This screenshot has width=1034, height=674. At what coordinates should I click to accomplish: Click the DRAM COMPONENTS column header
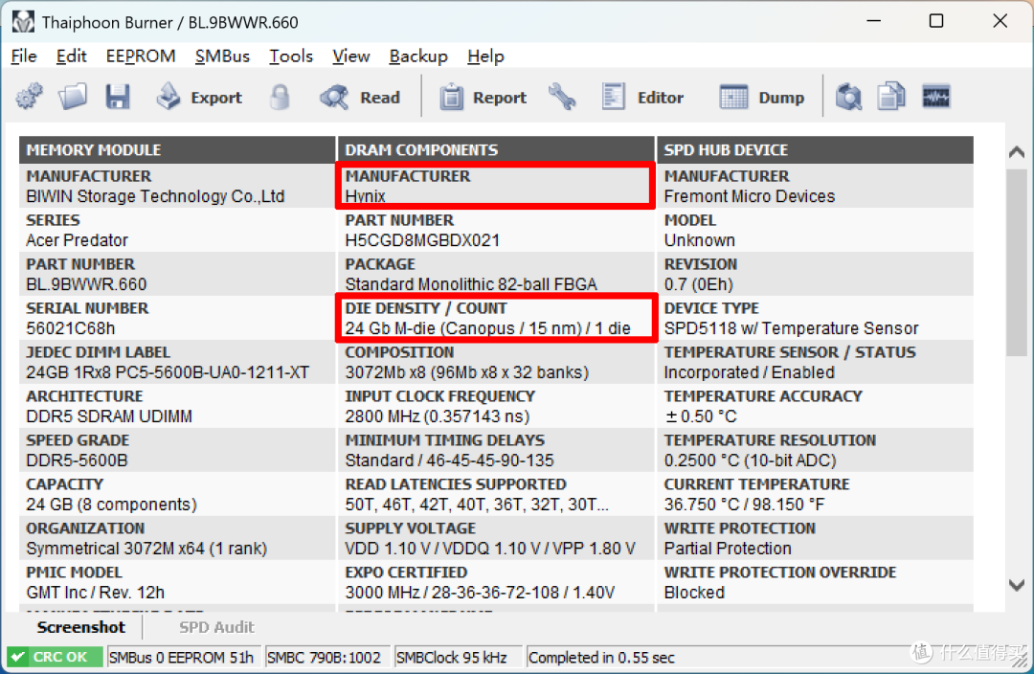(496, 149)
